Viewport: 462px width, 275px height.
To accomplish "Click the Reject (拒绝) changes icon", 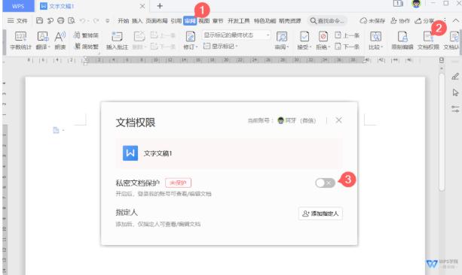I will coord(323,41).
